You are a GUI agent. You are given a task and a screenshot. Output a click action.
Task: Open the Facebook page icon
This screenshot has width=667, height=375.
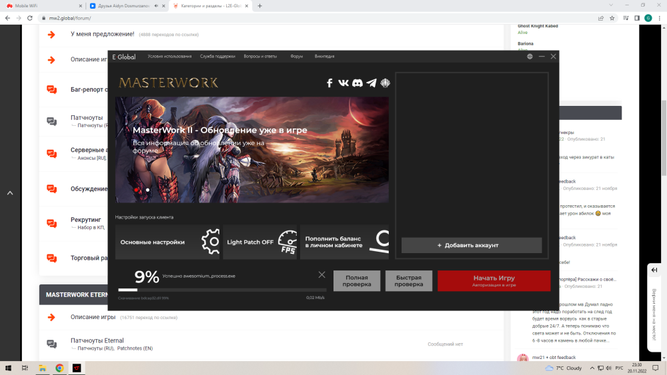click(x=329, y=83)
